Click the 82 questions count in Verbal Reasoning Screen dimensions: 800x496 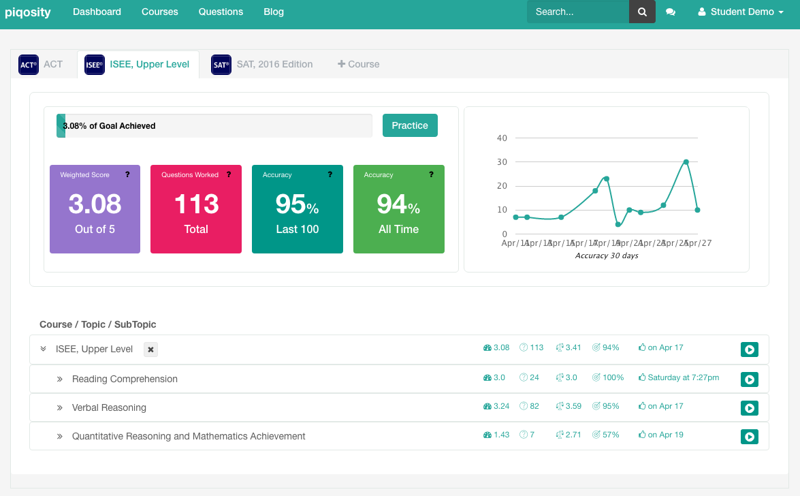[529, 406]
